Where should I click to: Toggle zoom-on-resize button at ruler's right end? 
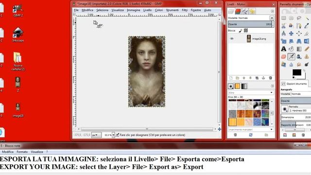pyautogui.click(x=219, y=15)
